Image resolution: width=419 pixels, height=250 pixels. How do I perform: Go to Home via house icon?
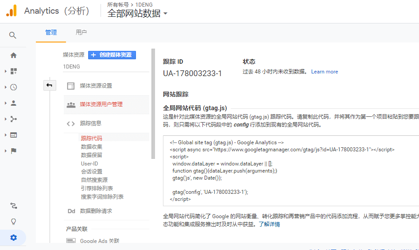coord(13,55)
